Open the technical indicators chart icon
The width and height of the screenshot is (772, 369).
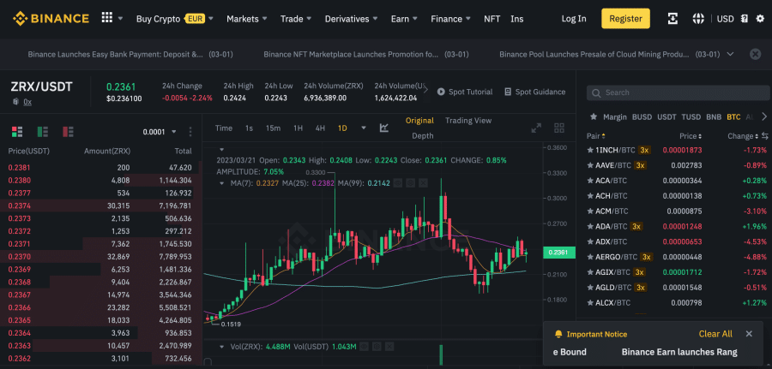click(x=384, y=128)
